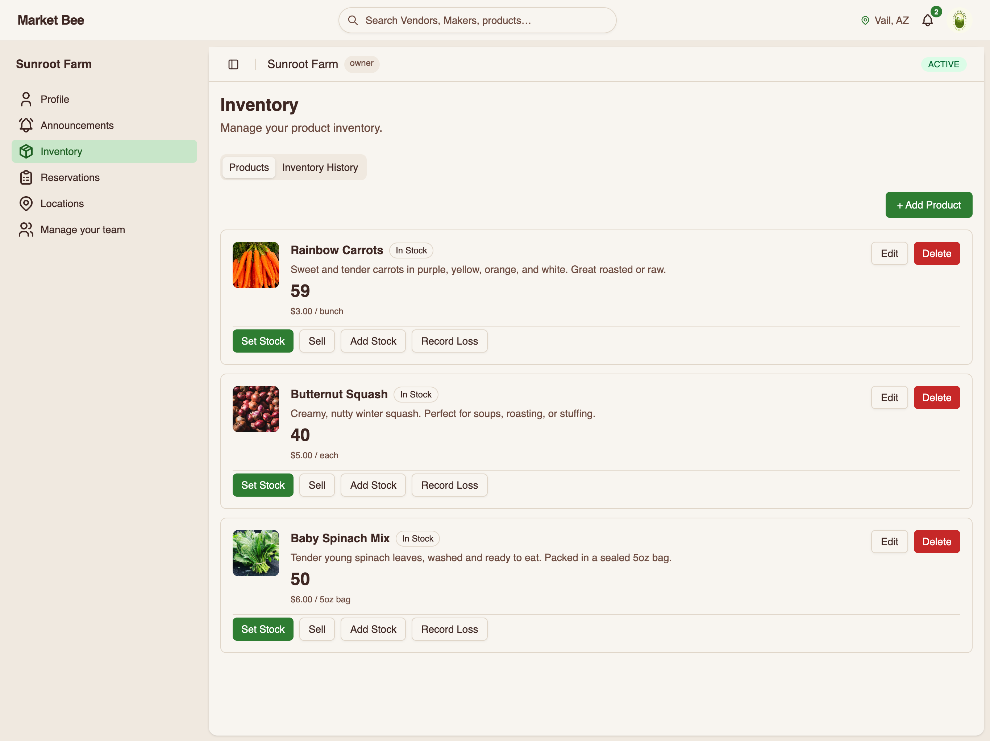Click the Sunroot Farm sidebar heading

[54, 64]
